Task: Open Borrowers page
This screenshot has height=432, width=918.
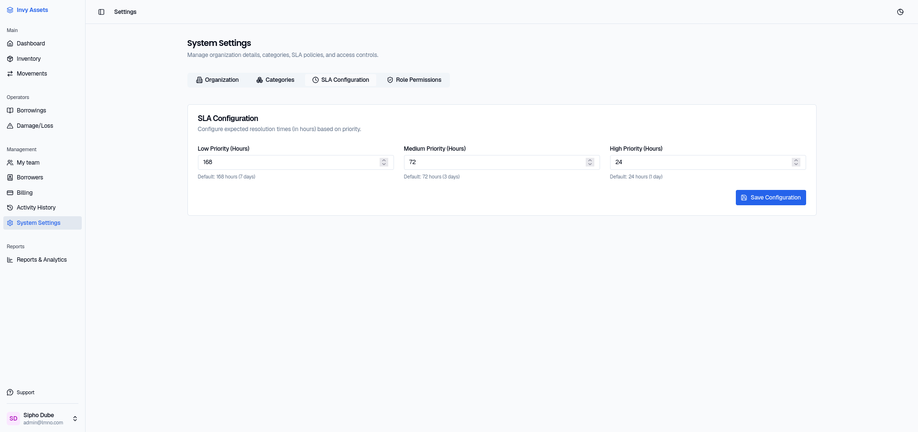Action: 43,177
